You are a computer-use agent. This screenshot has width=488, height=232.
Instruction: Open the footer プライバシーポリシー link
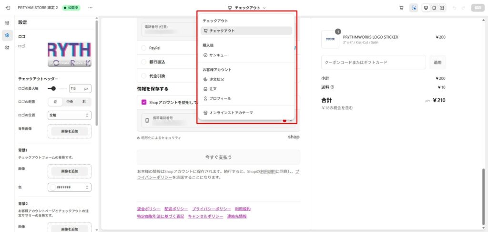211,209
